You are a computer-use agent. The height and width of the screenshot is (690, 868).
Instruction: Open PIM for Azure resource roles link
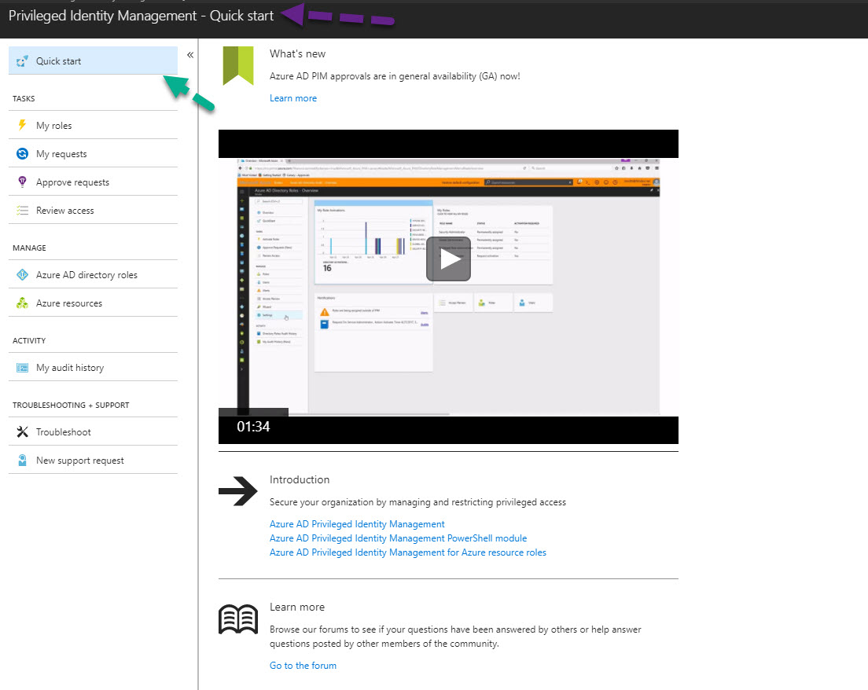(407, 552)
